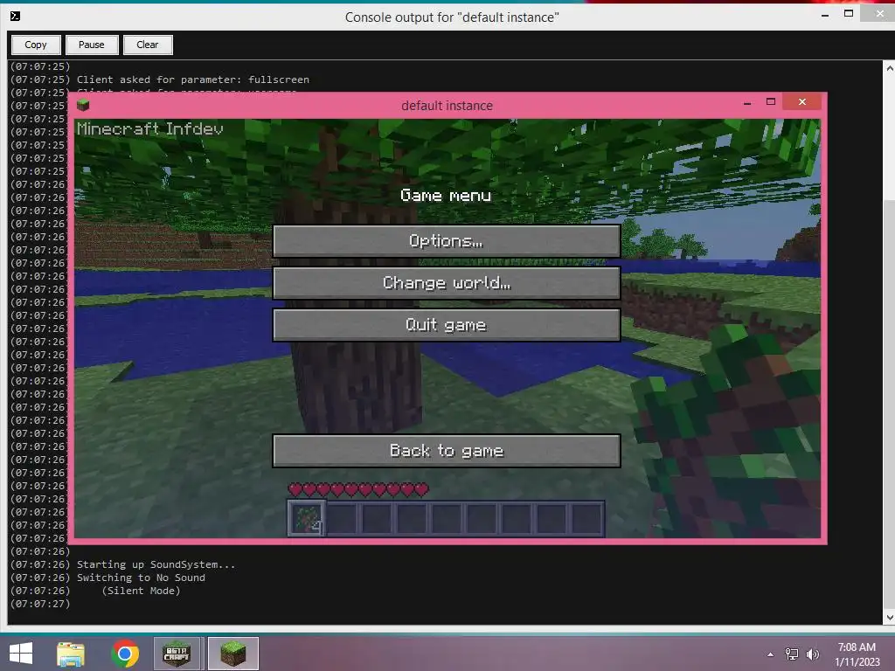895x671 pixels.
Task: Copy the console output
Action: (36, 45)
